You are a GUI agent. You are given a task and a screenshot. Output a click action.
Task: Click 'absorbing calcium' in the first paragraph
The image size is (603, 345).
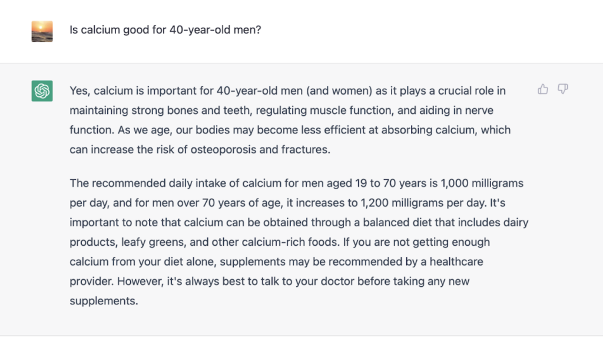point(429,130)
